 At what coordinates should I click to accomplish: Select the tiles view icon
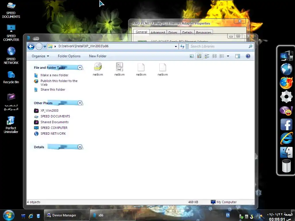(x=207, y=56)
